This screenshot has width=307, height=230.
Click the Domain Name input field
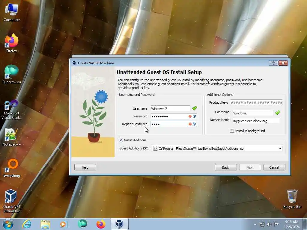point(256,121)
